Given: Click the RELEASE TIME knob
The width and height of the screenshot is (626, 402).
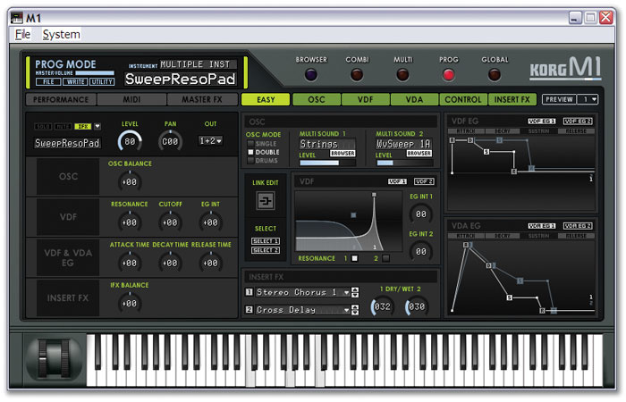Looking at the screenshot, I should pyautogui.click(x=210, y=263).
